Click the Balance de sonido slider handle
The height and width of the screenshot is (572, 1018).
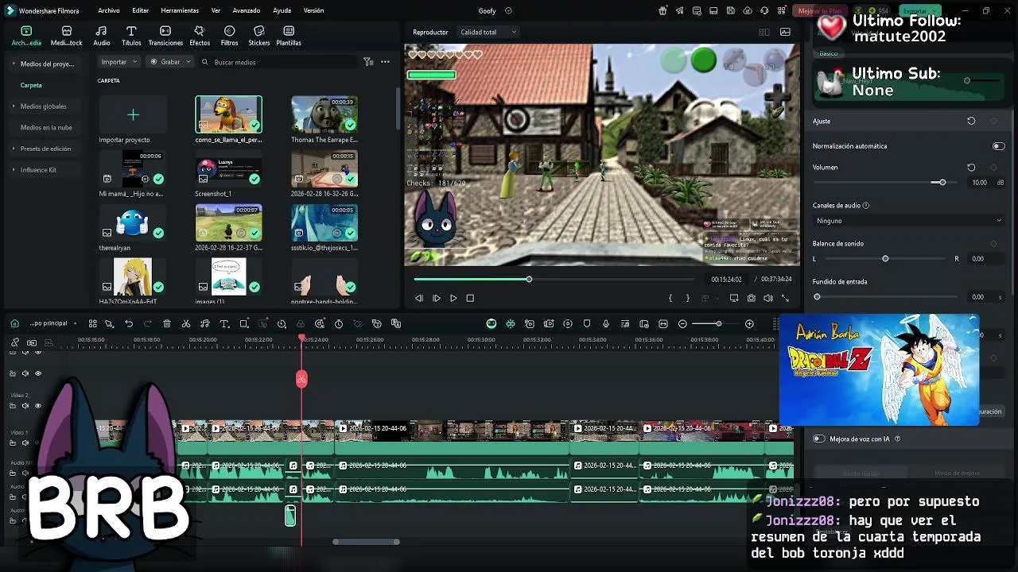point(885,258)
